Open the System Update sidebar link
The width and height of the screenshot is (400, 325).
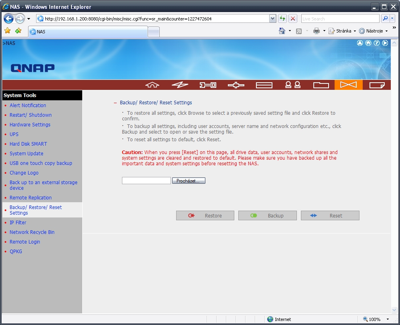click(26, 154)
